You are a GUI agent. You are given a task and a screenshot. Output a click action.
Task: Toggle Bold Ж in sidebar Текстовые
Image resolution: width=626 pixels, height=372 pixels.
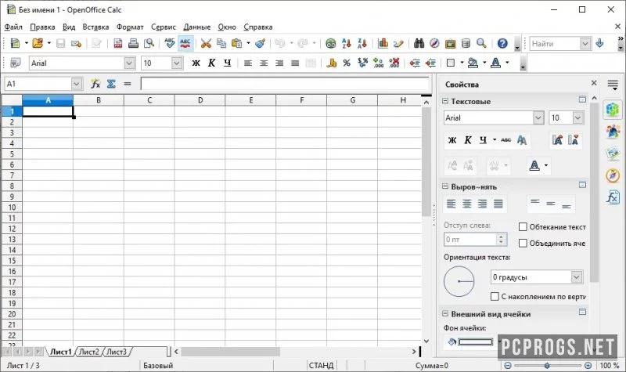452,140
